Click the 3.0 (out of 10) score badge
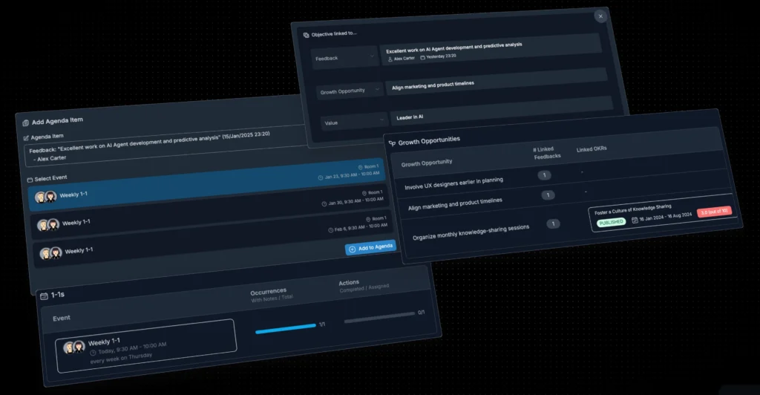 (x=714, y=212)
